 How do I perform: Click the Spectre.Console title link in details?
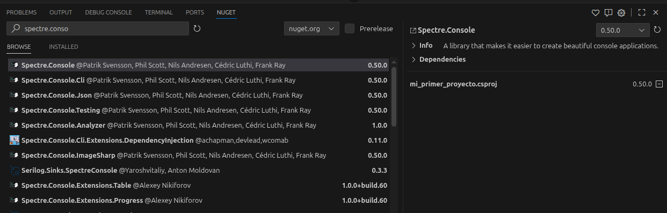(x=446, y=31)
